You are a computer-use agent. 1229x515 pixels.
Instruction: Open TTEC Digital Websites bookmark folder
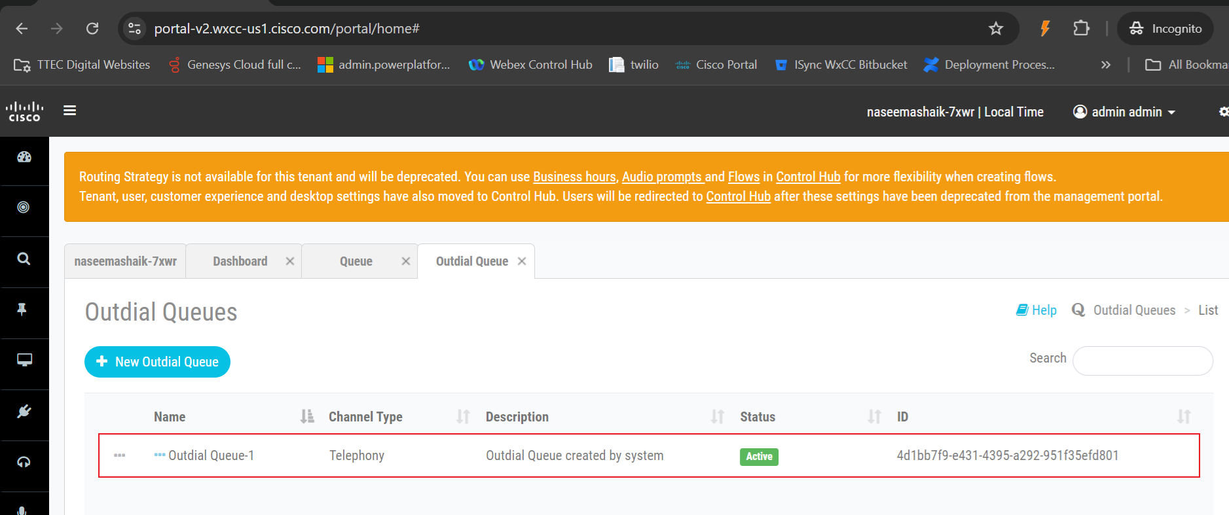[82, 65]
